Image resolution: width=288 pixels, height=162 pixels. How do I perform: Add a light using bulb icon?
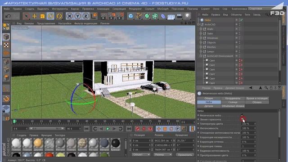click(x=187, y=16)
